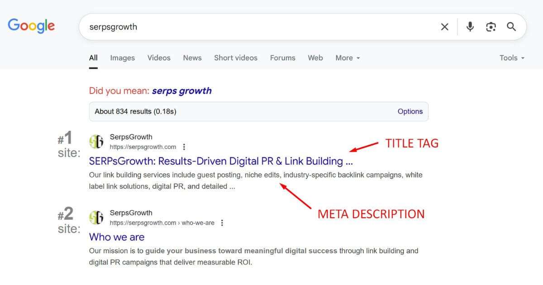The height and width of the screenshot is (285, 543).
Task: Open the three-dot menu for the Who we are result
Action: 222,223
